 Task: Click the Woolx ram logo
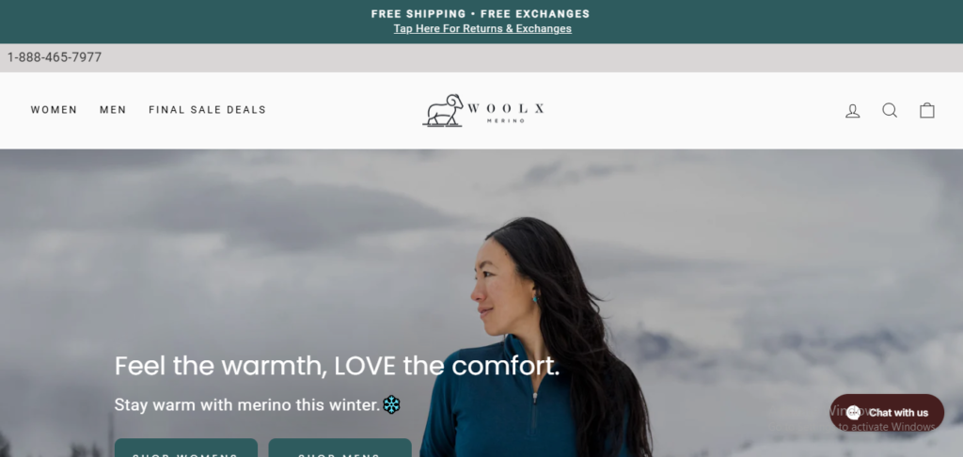pos(443,111)
